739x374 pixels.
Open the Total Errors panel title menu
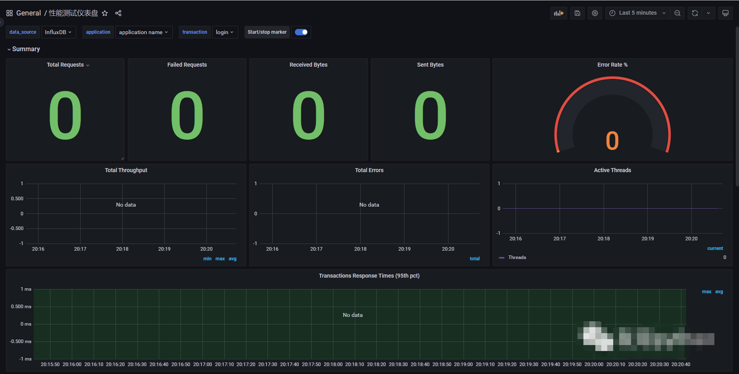[x=369, y=170]
